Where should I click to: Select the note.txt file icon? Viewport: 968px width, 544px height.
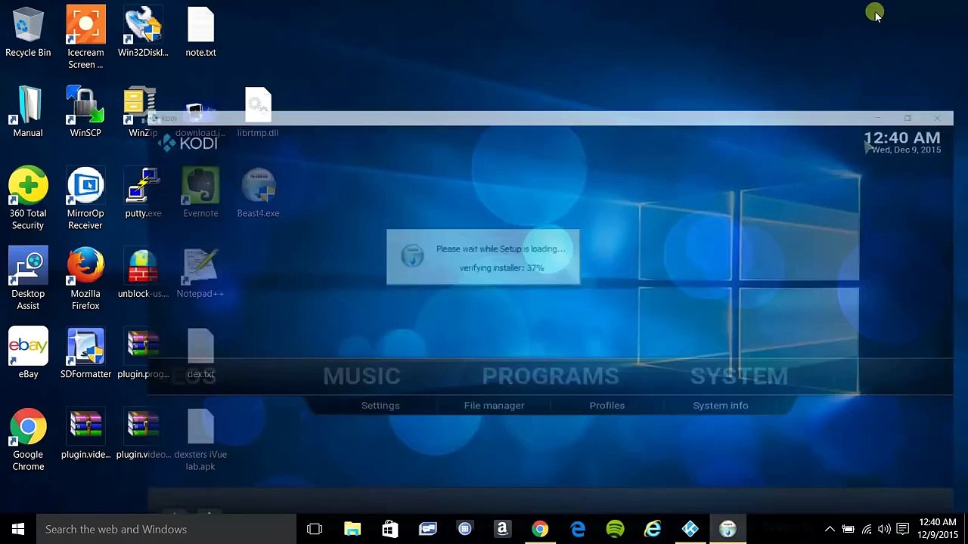click(x=200, y=32)
